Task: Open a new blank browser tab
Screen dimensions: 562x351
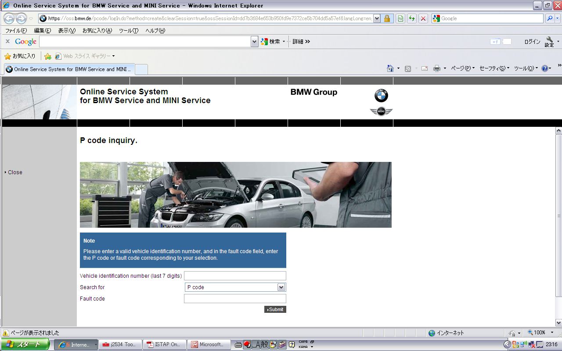Action: (x=141, y=69)
